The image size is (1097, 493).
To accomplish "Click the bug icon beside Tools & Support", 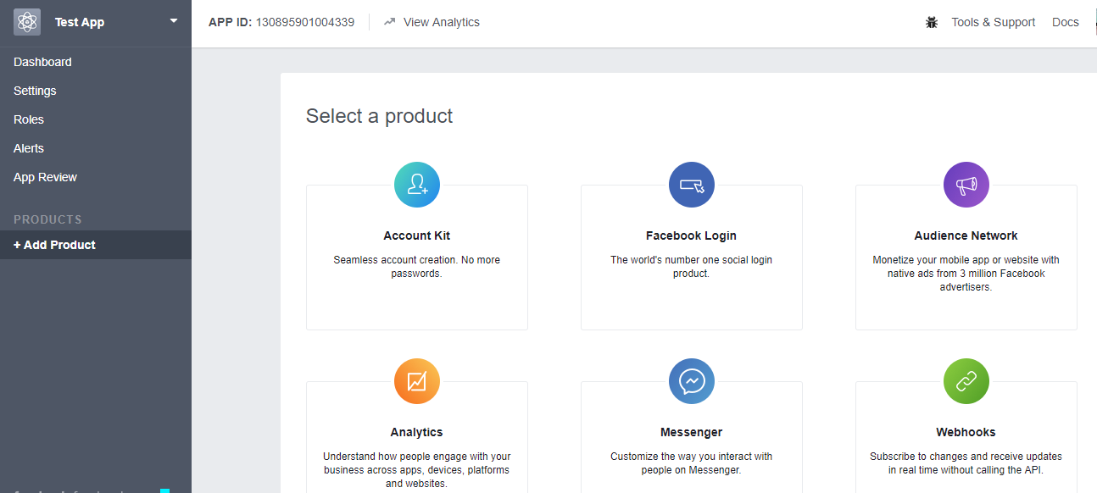I will [x=932, y=23].
